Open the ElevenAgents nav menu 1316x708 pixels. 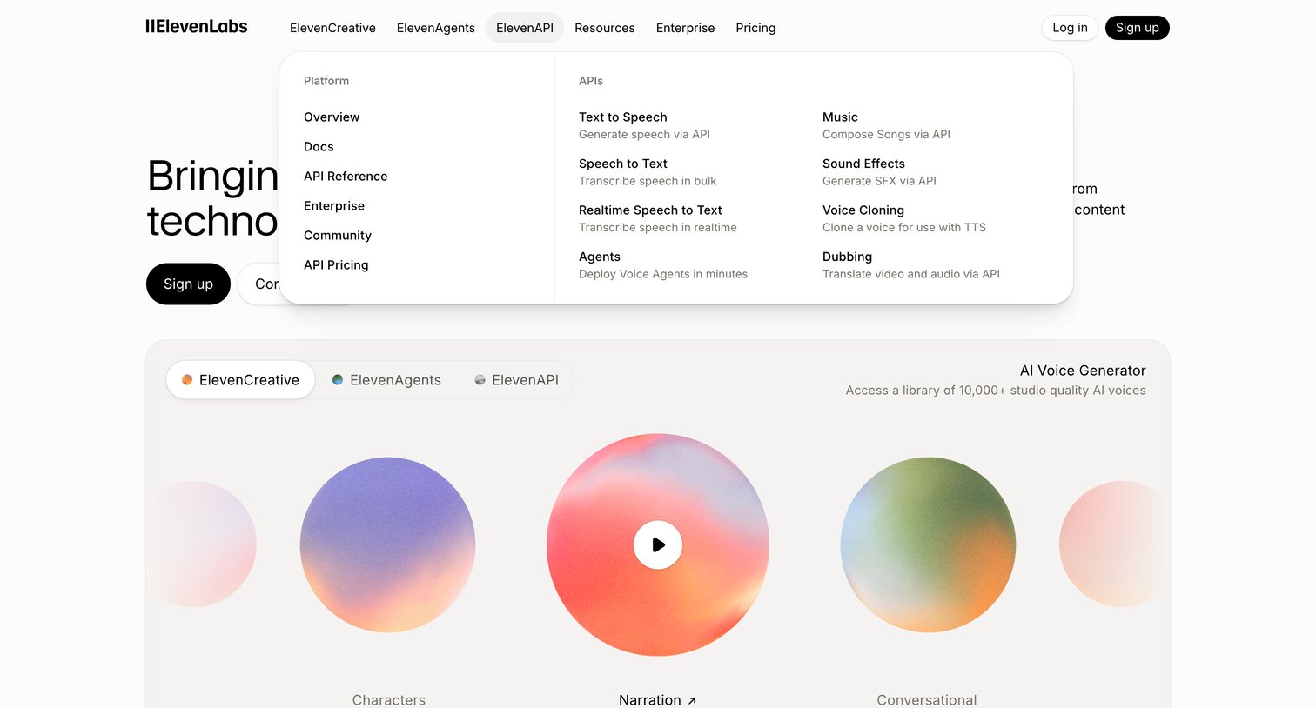[436, 28]
